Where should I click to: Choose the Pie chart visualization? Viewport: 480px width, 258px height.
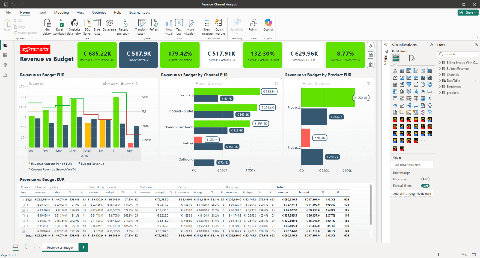pos(423,85)
